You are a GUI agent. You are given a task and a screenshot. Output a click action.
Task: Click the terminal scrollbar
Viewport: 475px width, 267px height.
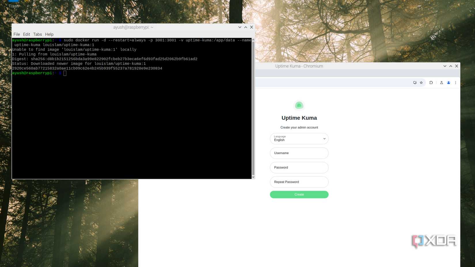click(x=253, y=109)
